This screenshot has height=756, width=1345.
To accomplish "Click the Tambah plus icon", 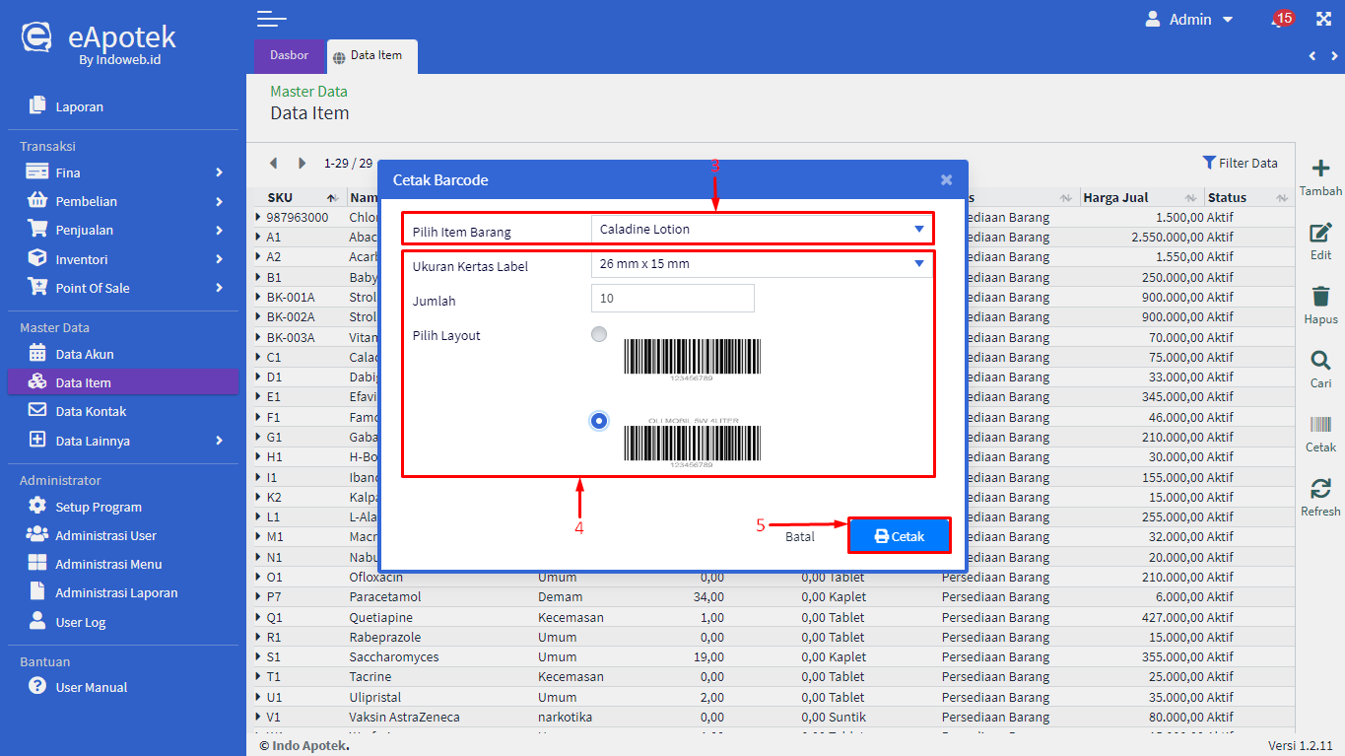I will coord(1320,170).
